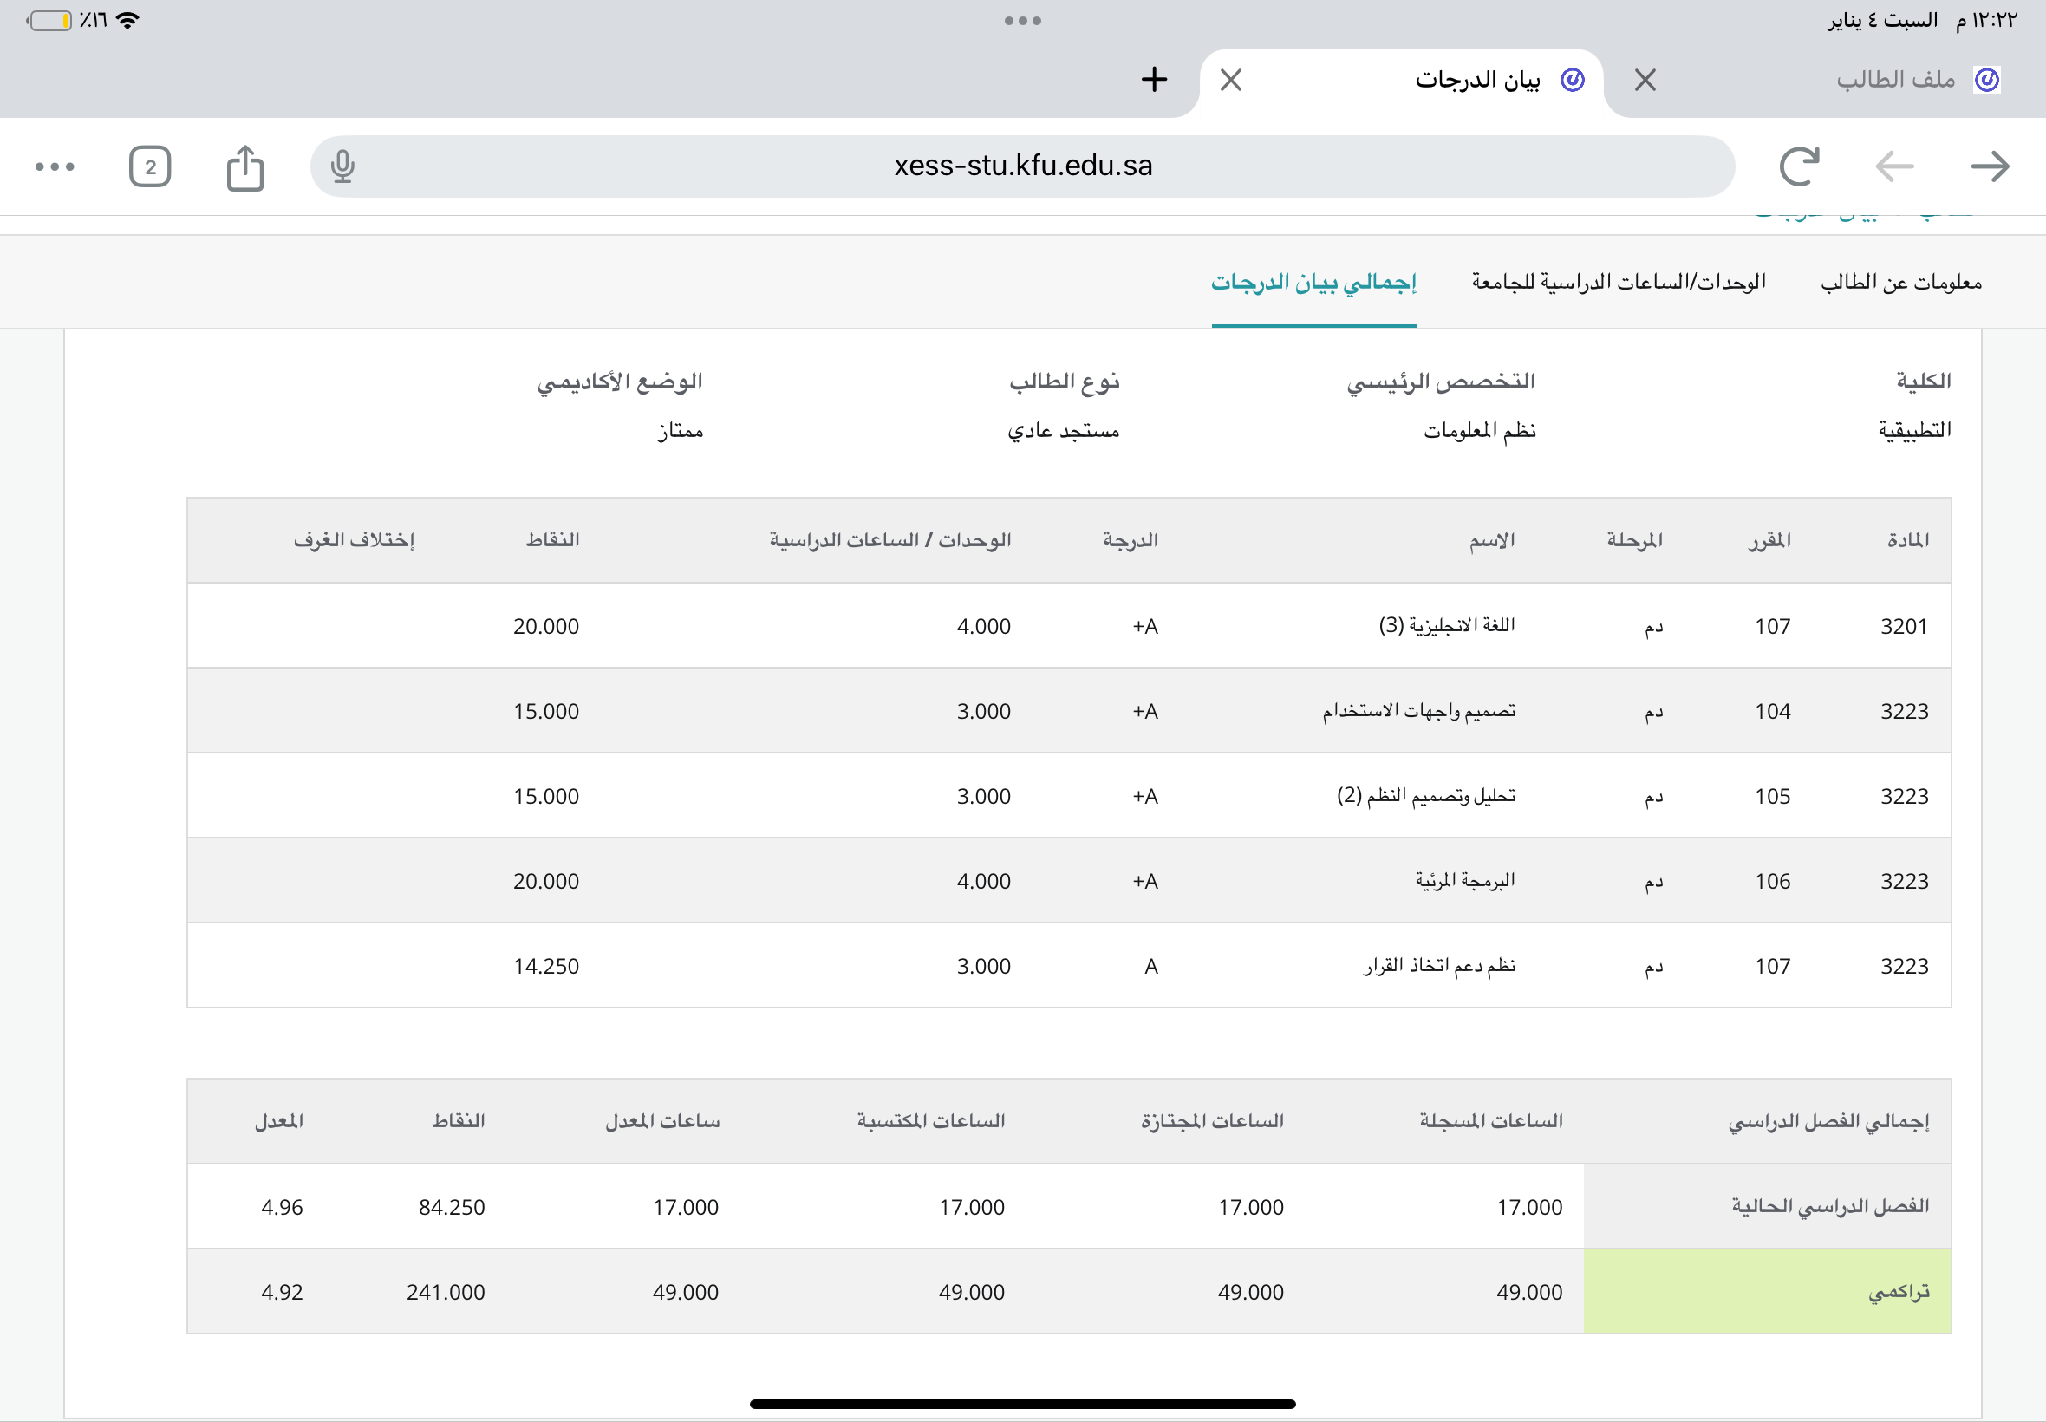
Task: Click the إختلاف الغرف column header
Action: pyautogui.click(x=355, y=540)
